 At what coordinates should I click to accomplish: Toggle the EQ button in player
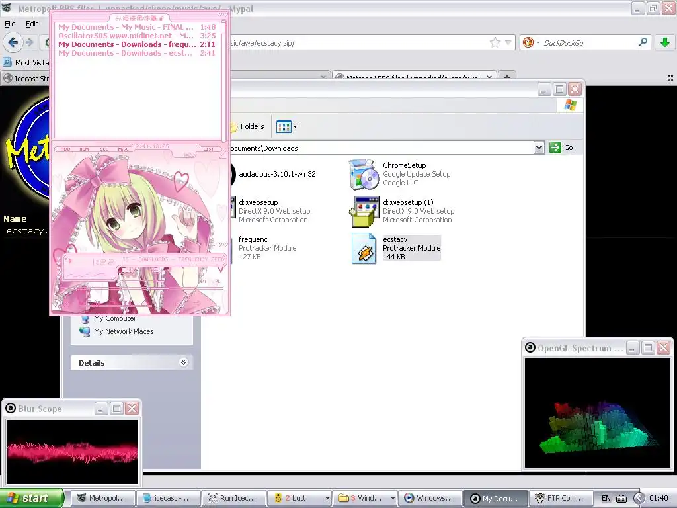click(204, 281)
